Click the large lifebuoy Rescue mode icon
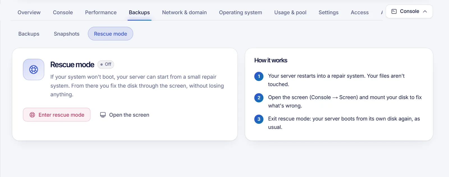 34,69
